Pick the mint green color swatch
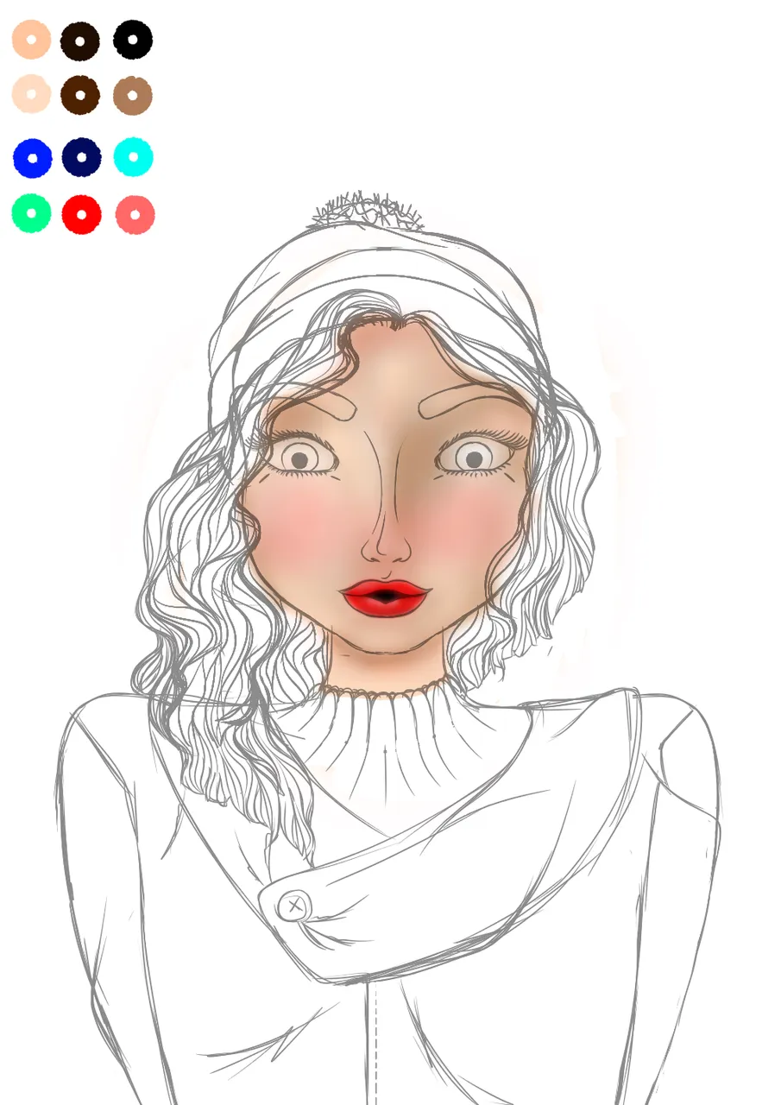This screenshot has width=781, height=1105. pos(31,213)
